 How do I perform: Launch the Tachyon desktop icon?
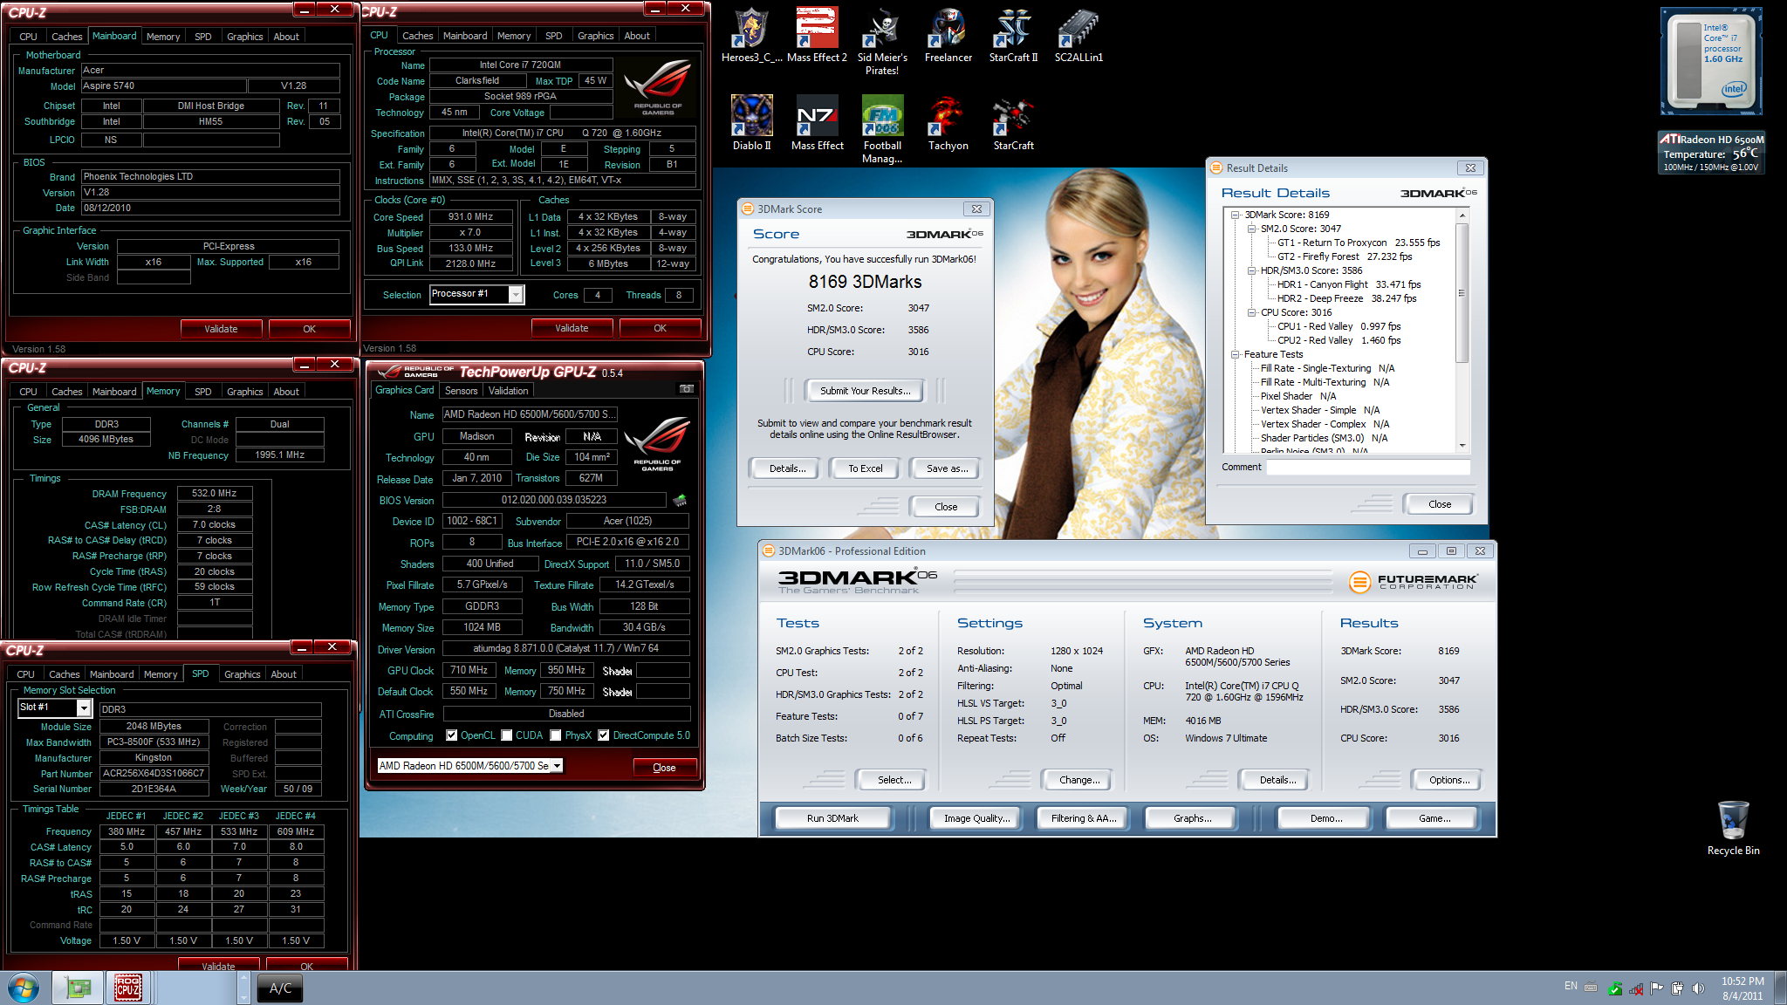point(948,123)
